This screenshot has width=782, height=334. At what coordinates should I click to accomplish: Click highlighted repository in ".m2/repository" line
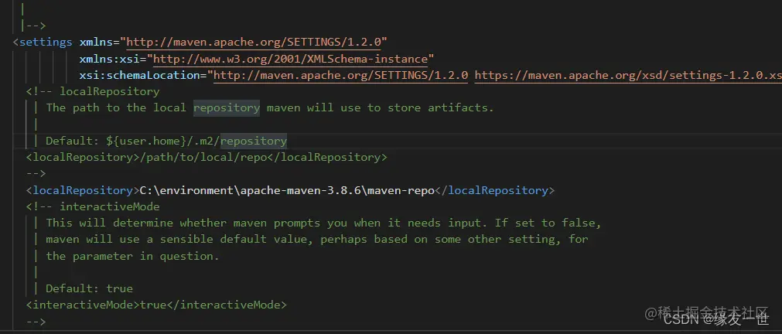[254, 141]
